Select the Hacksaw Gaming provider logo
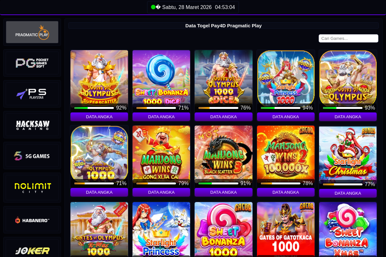 32,125
